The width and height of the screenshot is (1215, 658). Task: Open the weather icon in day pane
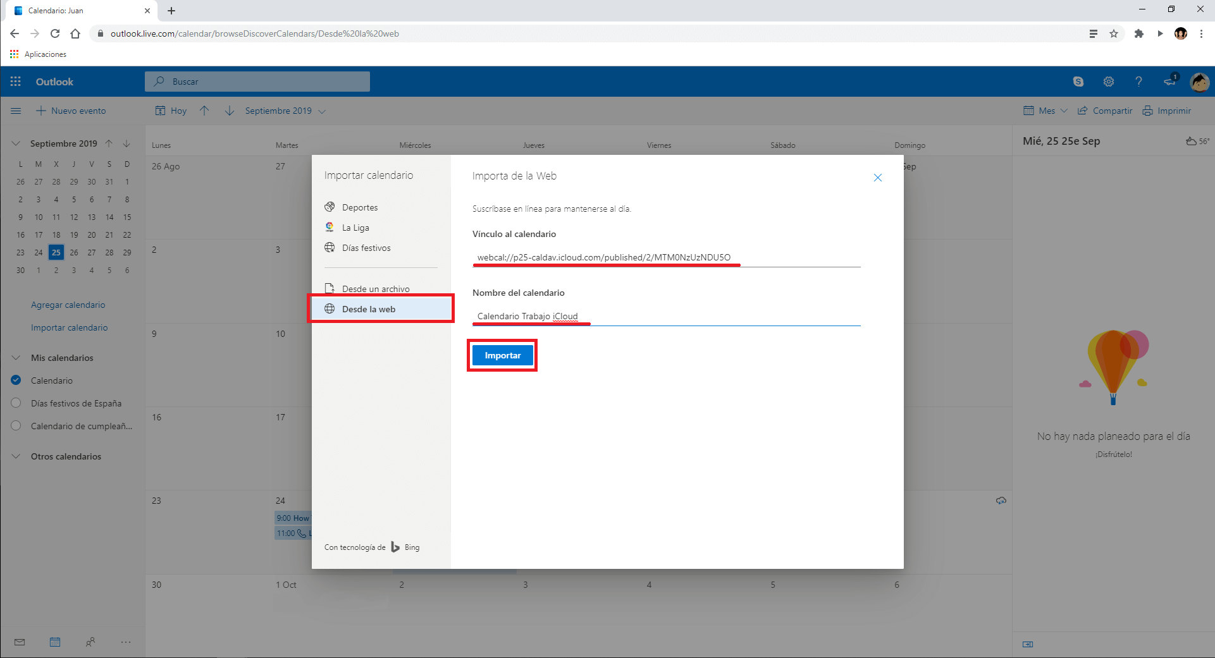[x=1192, y=141]
